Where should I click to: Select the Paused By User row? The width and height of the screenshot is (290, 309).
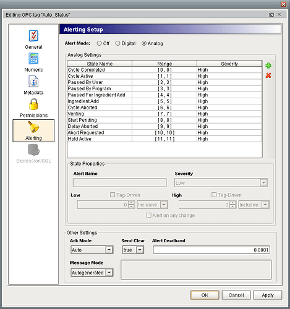click(x=164, y=82)
